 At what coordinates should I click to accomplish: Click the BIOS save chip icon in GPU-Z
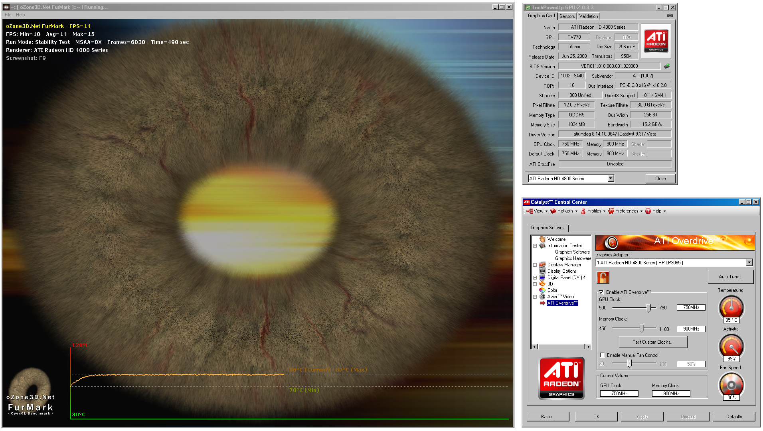pyautogui.click(x=666, y=66)
